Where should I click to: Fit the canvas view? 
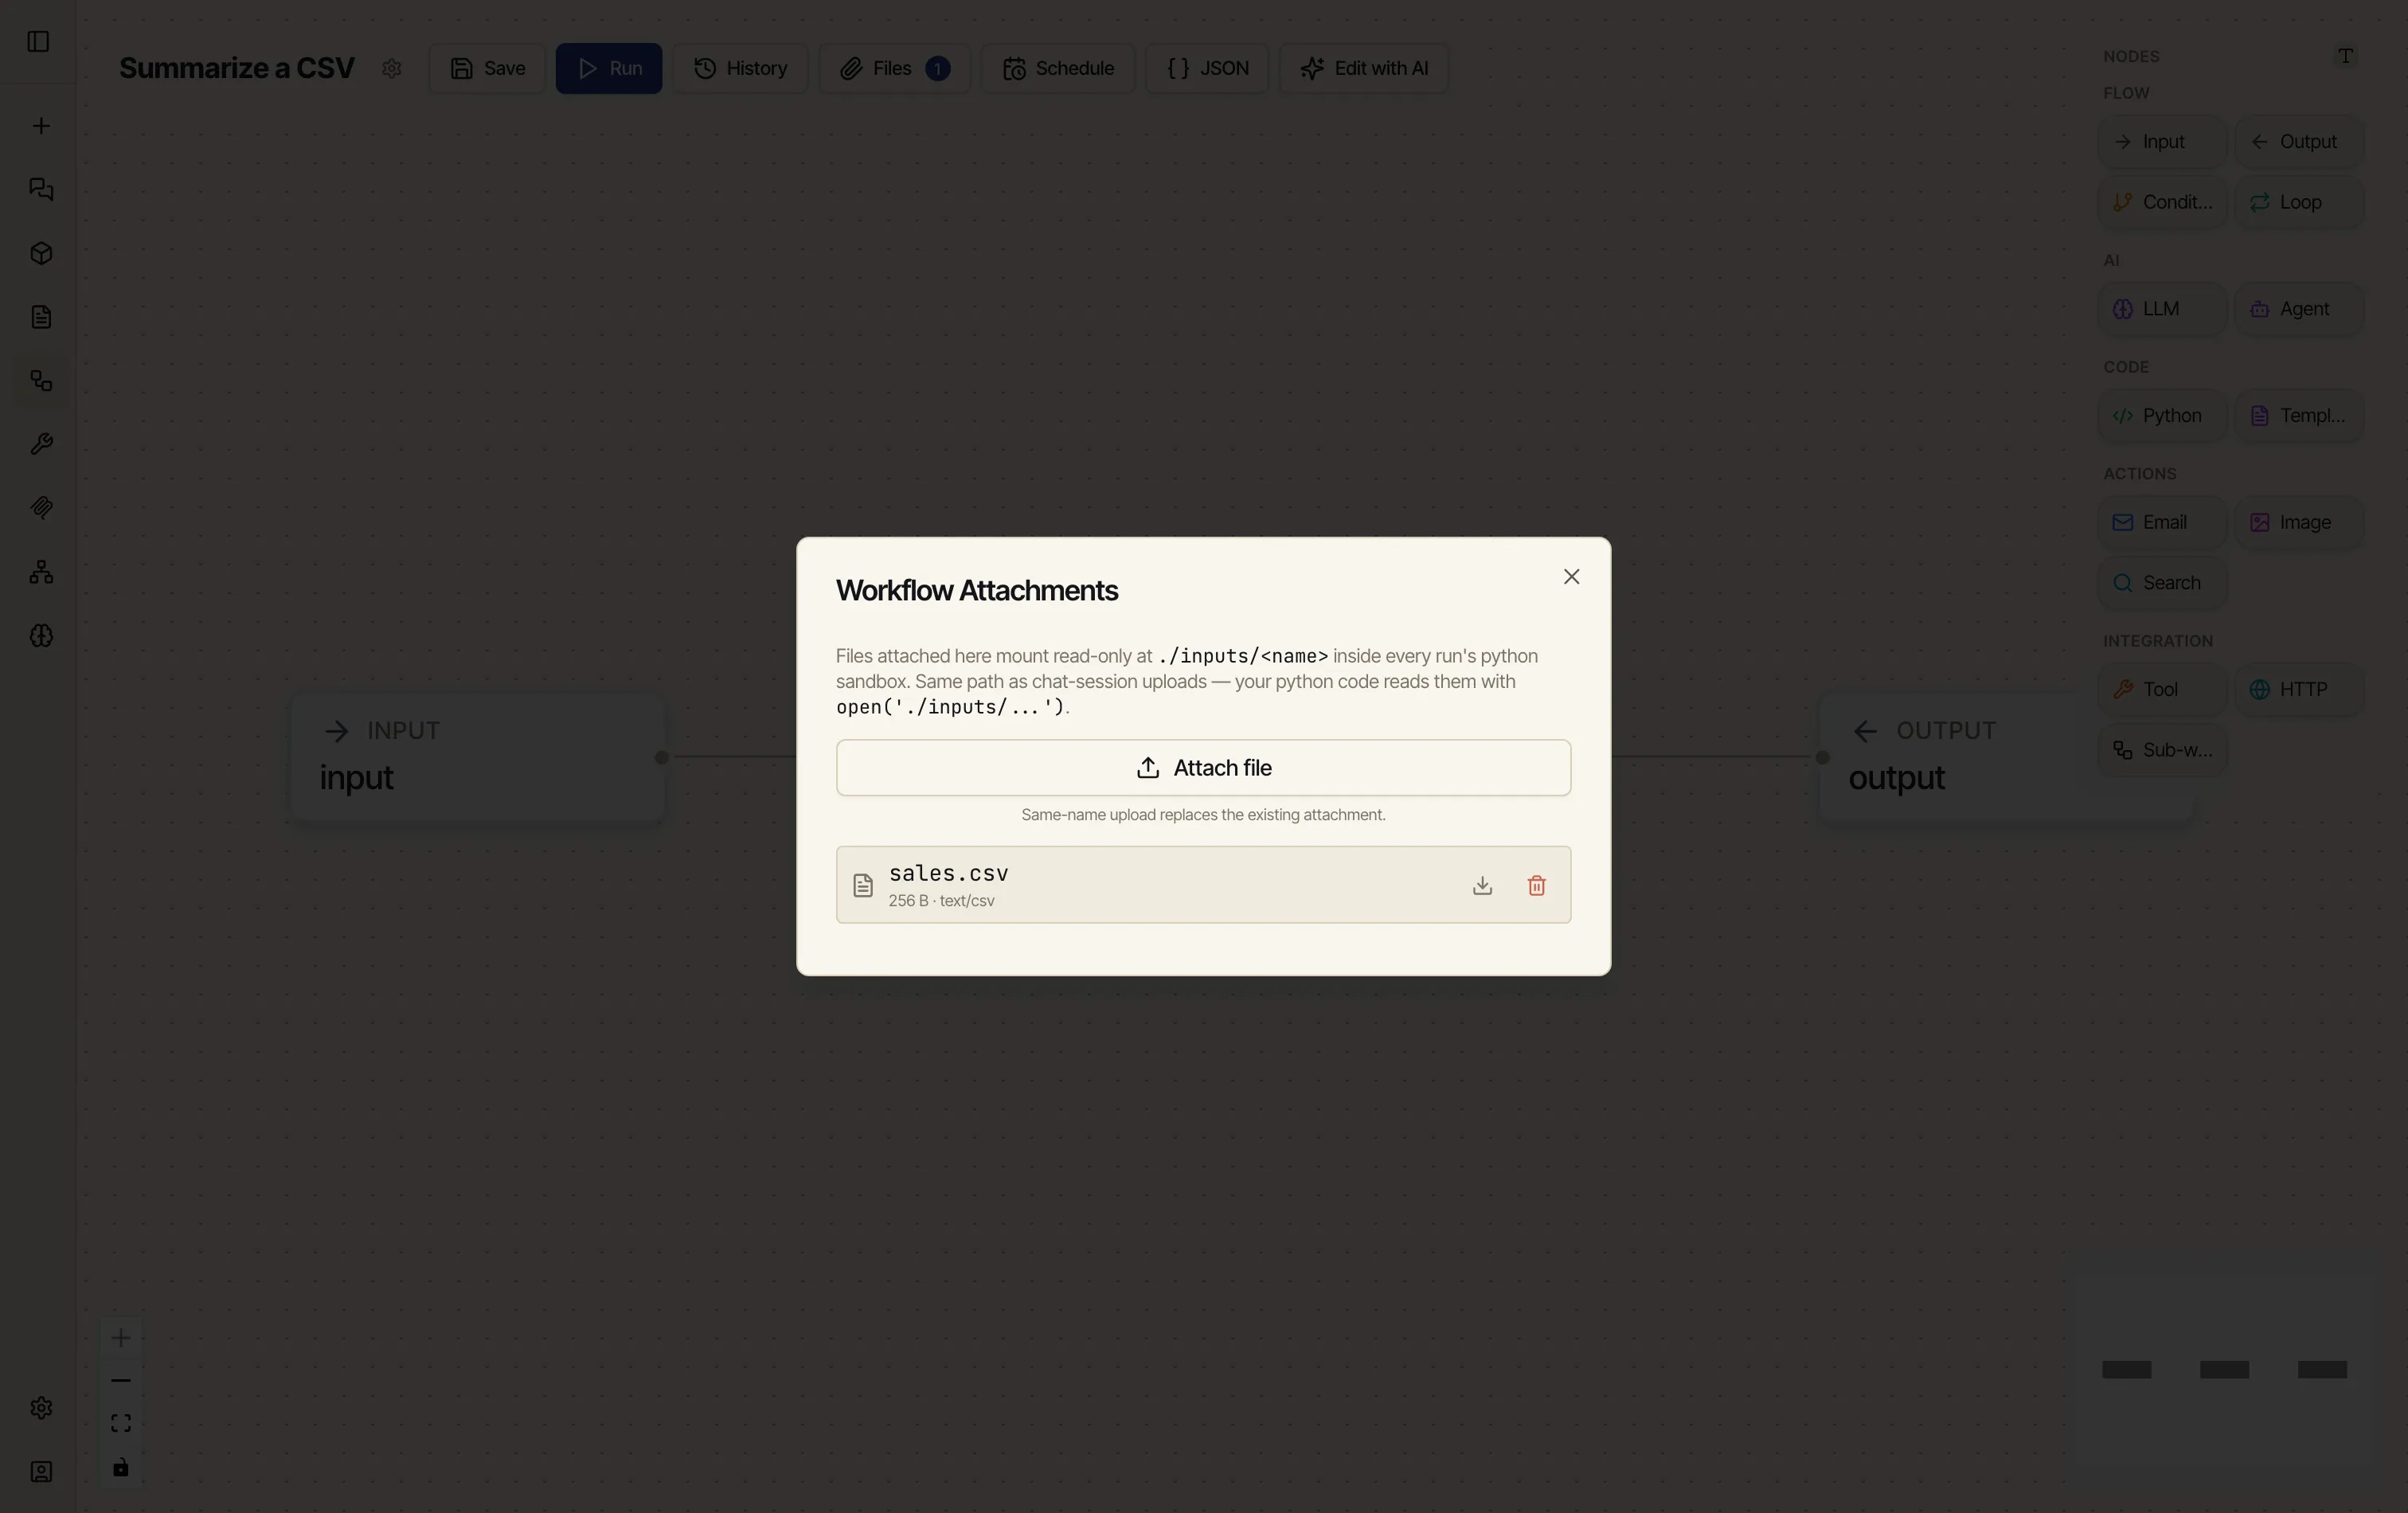click(121, 1424)
